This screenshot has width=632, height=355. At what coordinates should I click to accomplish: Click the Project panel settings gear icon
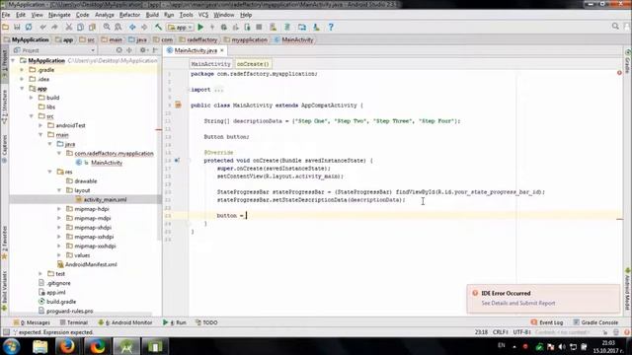(x=142, y=50)
